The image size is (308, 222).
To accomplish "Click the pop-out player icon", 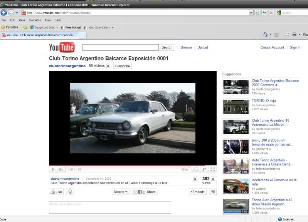I will tap(204, 169).
